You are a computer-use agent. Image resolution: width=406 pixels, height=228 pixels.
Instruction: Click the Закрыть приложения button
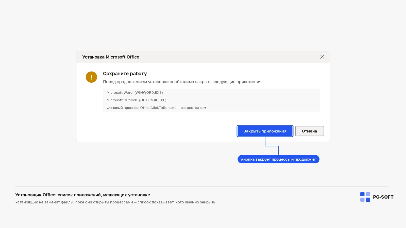(265, 131)
